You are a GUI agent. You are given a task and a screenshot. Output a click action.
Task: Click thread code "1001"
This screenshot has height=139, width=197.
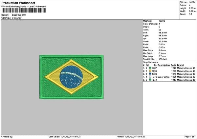click(174, 77)
